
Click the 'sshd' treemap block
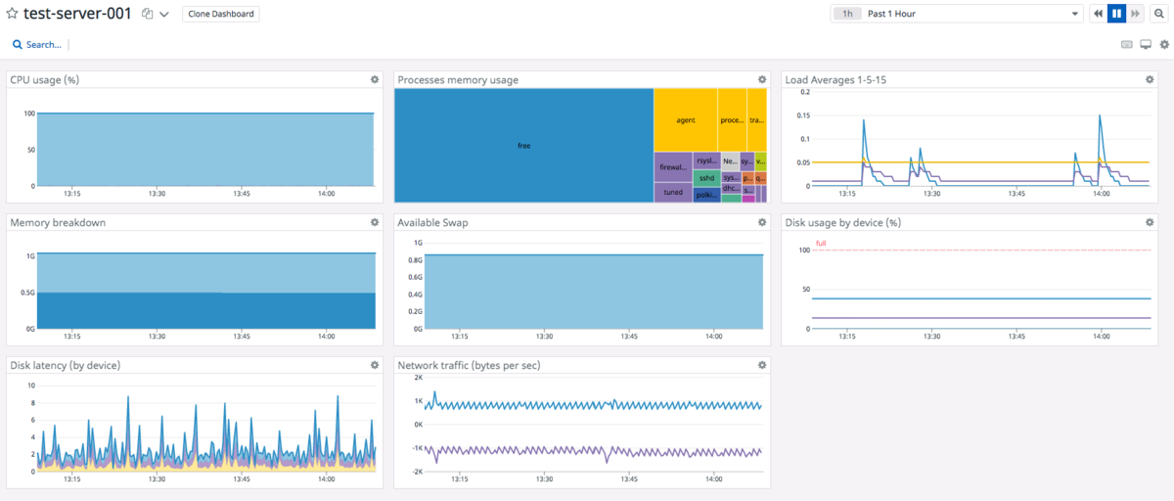click(x=706, y=178)
